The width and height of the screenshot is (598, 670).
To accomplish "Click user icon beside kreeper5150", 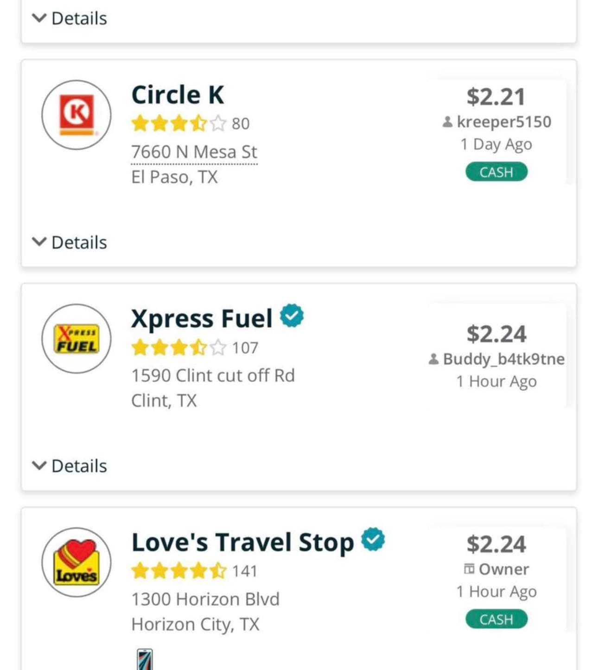I will point(447,122).
